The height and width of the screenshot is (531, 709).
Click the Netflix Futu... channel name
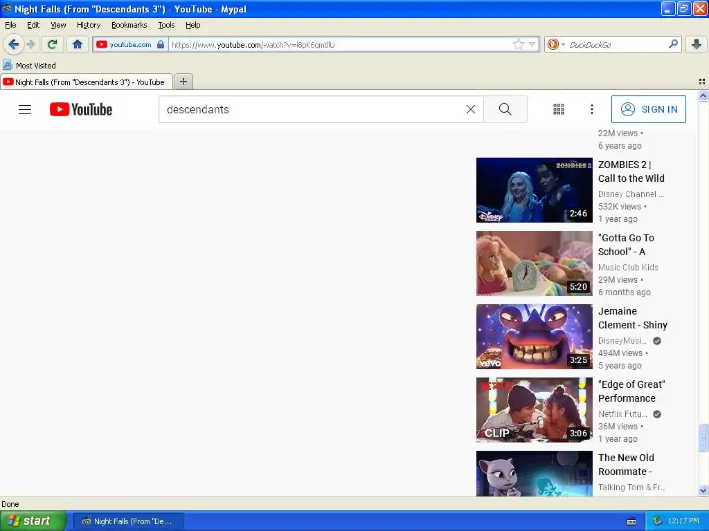coord(622,413)
